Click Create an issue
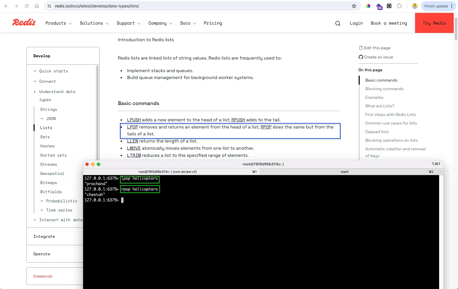This screenshot has width=458, height=289. (x=376, y=57)
